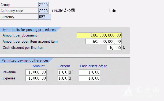Image resolution: width=164 pixels, height=101 pixels.
Task: Click the 'LING服装公司' company name text
Action: point(64,11)
